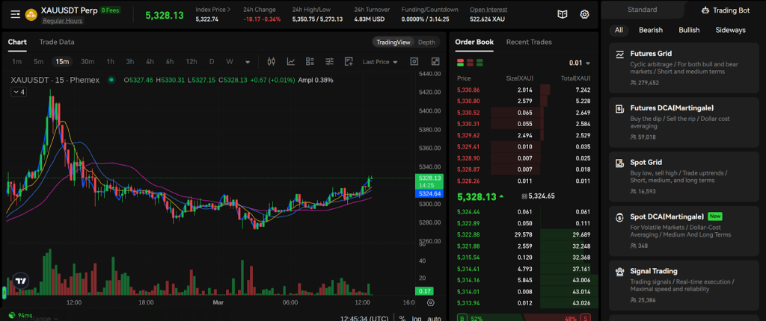Open the 0.01 order book precision dropdown
This screenshot has width=766, height=321.
(579, 63)
